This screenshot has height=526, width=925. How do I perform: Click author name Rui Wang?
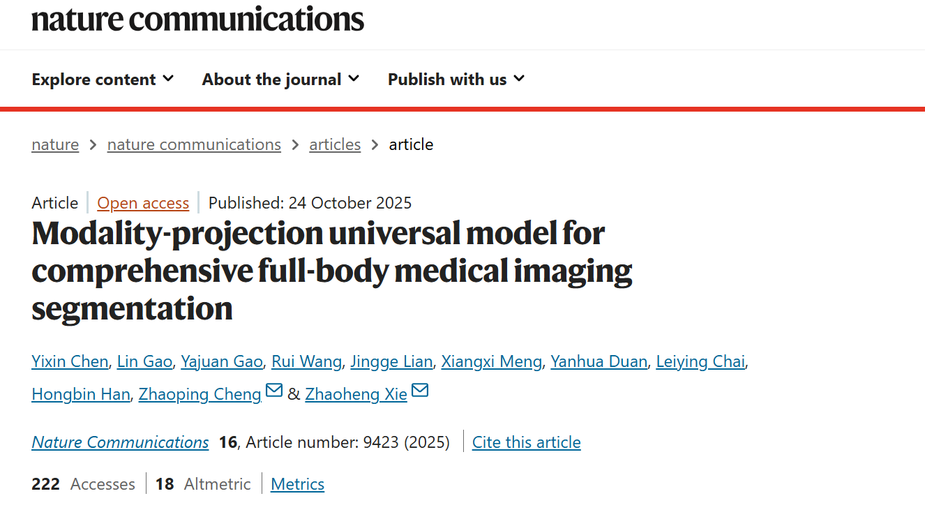(x=306, y=361)
